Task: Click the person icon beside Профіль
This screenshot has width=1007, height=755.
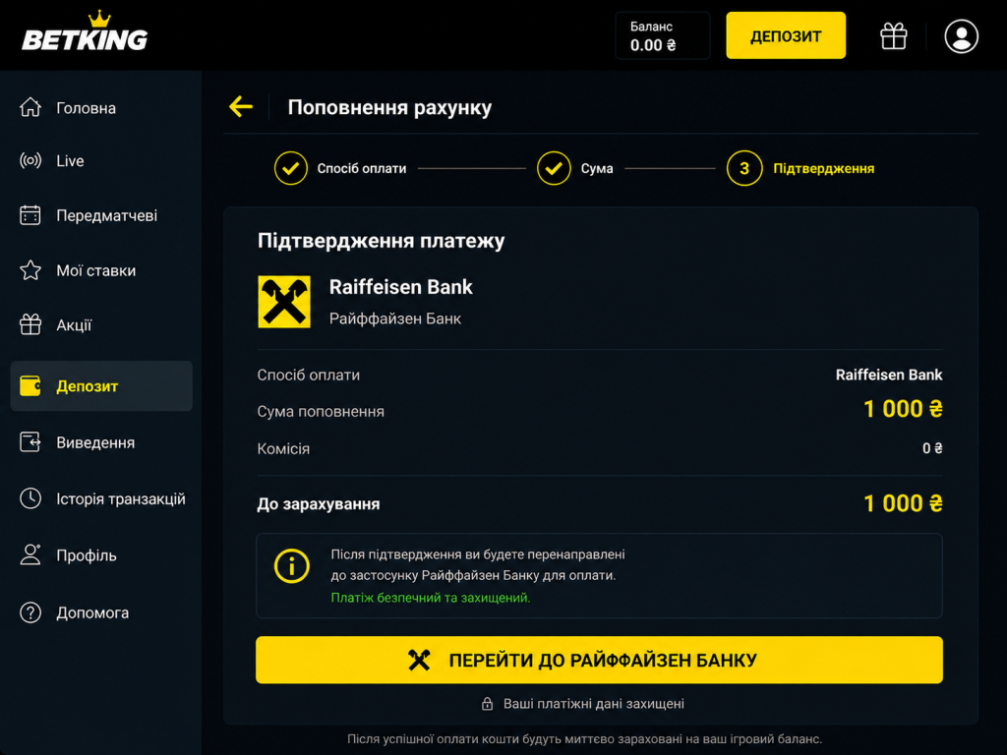Action: point(30,554)
